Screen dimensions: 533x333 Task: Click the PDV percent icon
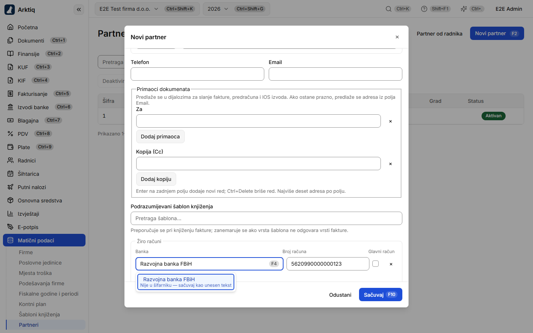tap(10, 134)
